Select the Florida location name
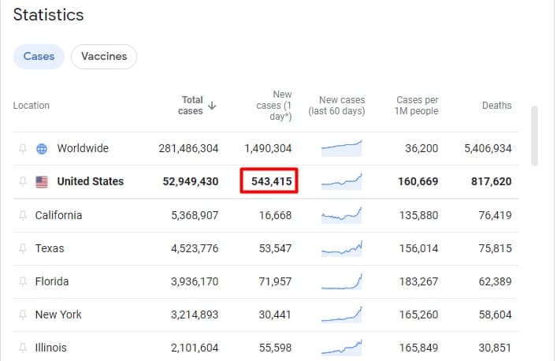Screen dimensions: 557x361 point(52,281)
